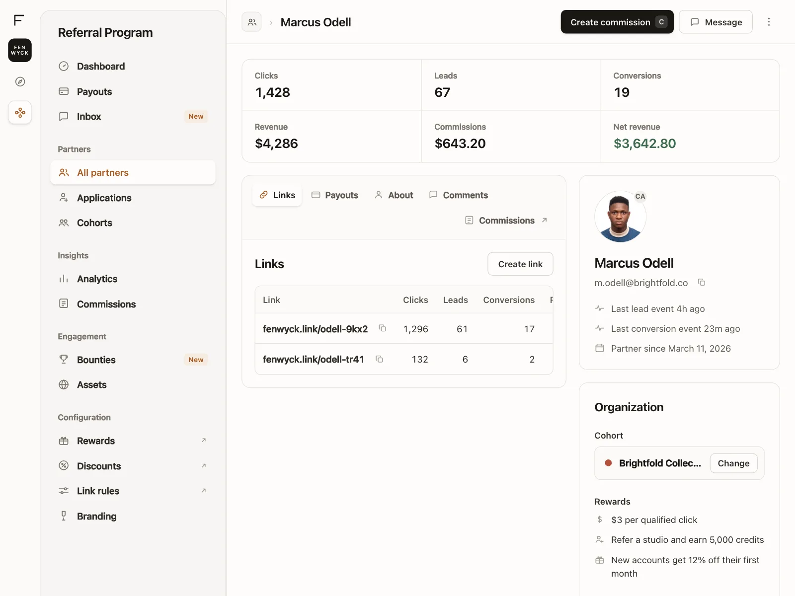Open Applications in the sidebar
The image size is (795, 596).
point(133,198)
